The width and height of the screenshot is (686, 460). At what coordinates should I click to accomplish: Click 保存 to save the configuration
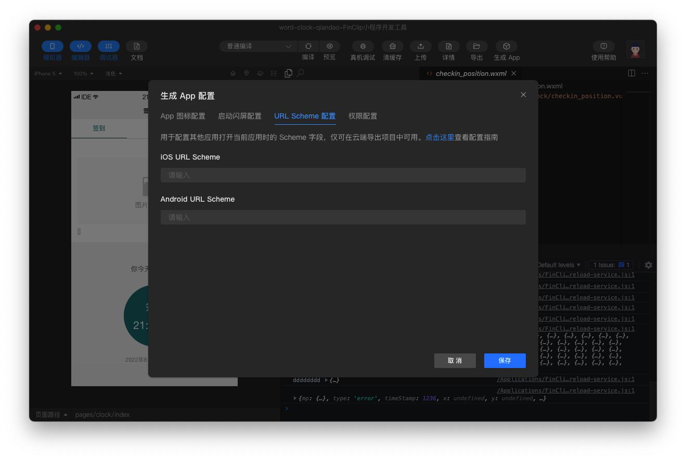point(505,361)
